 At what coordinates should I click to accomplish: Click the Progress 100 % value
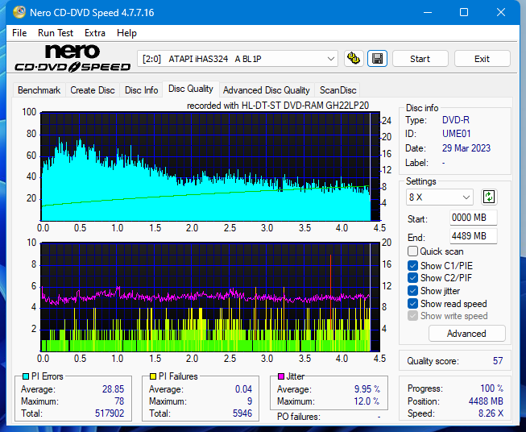click(491, 388)
